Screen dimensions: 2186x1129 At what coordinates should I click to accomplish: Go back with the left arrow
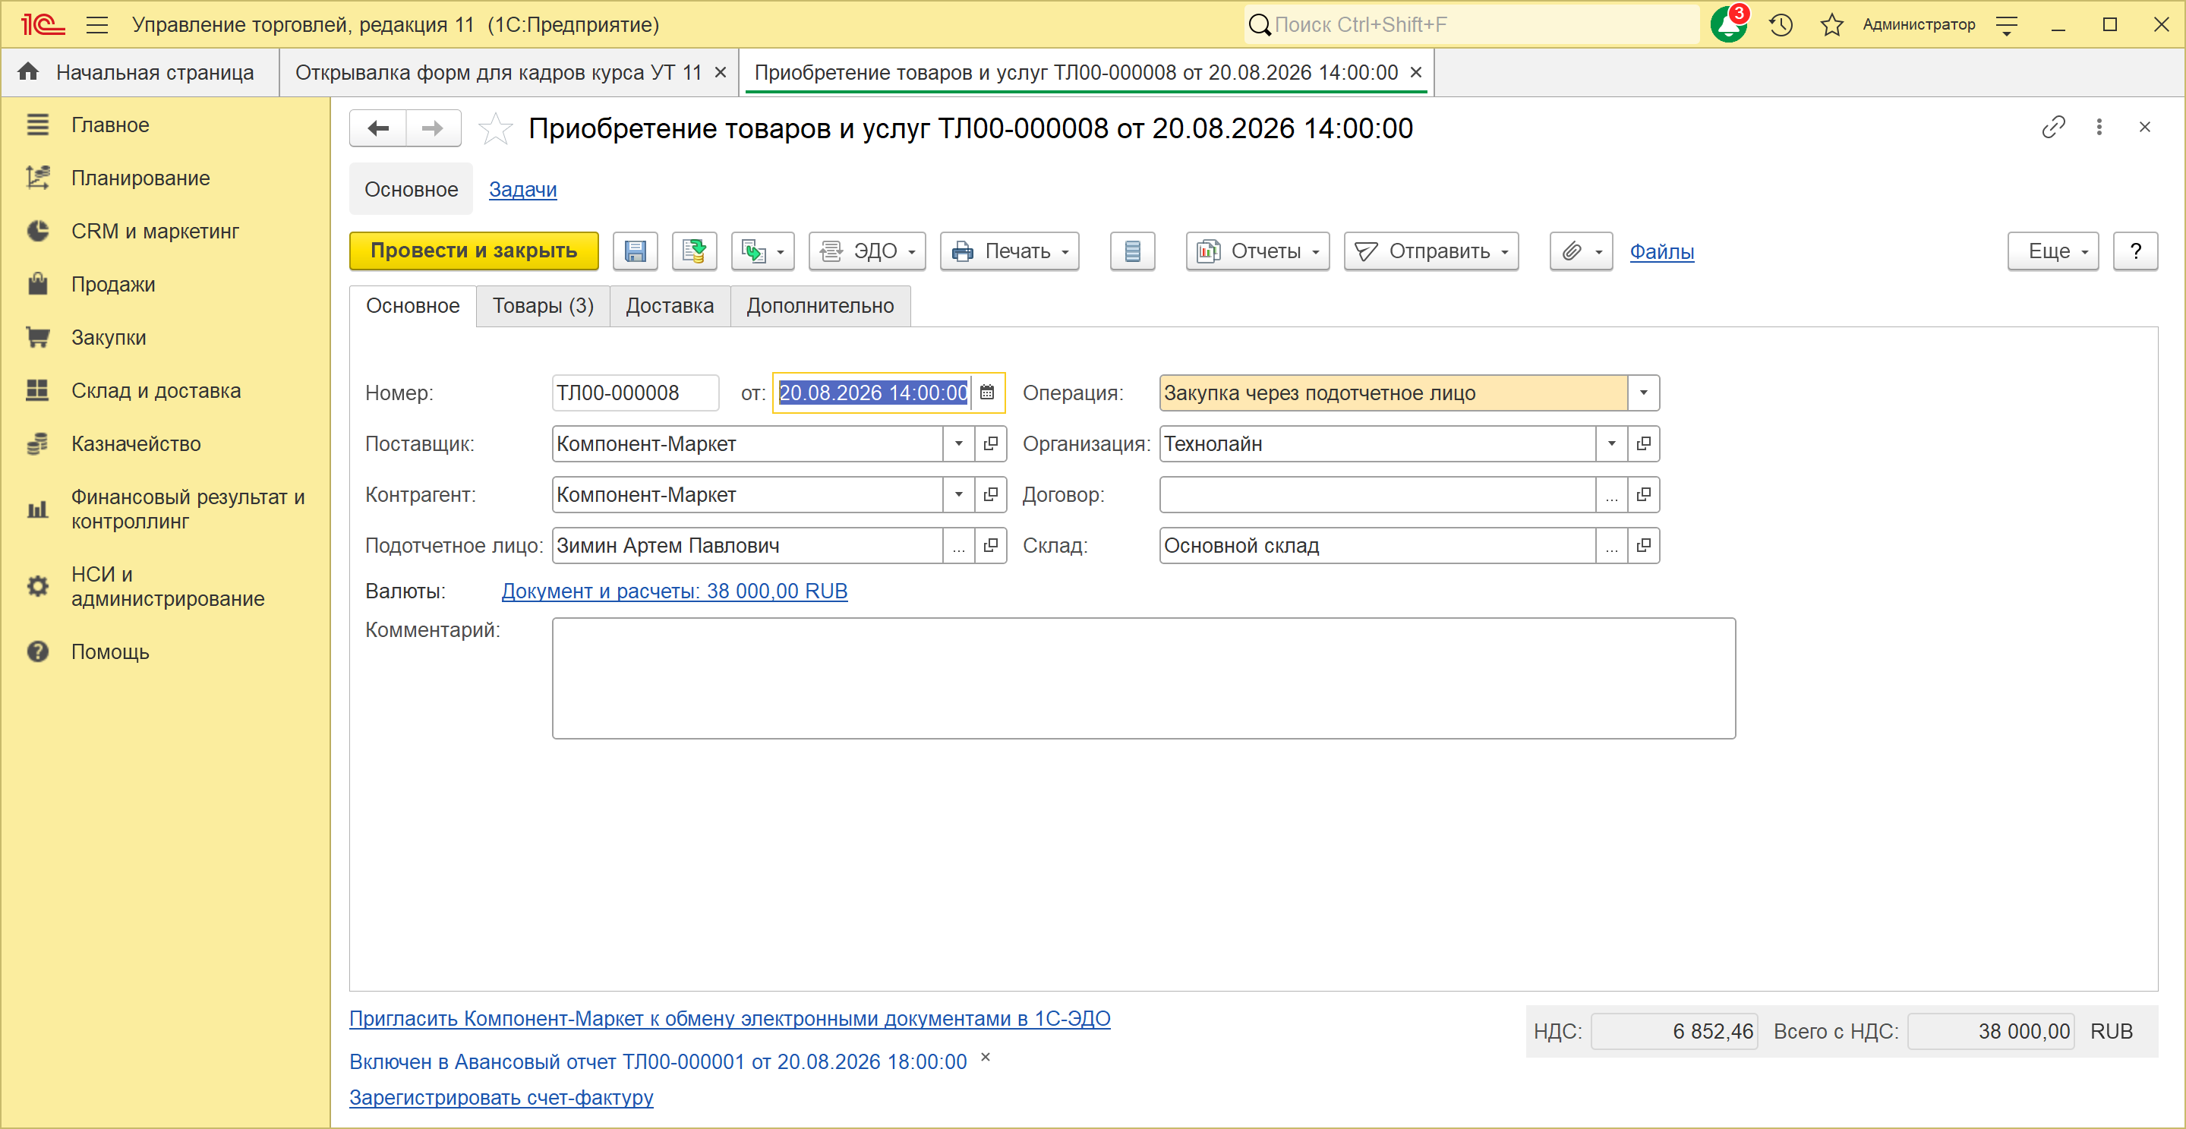378,128
